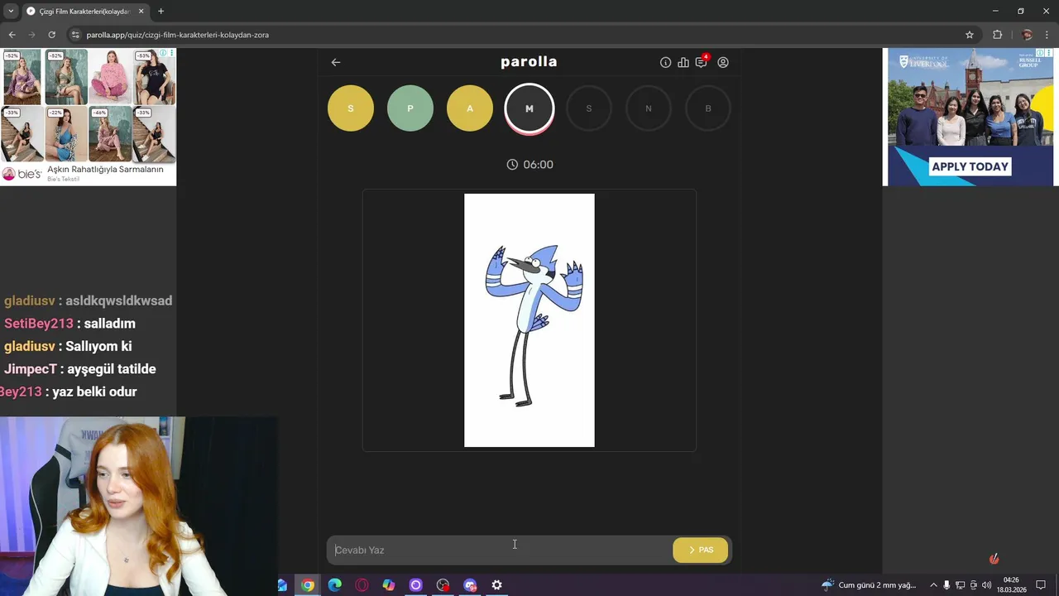The width and height of the screenshot is (1059, 596).
Task: Open the info icon in parolla header
Action: point(665,62)
